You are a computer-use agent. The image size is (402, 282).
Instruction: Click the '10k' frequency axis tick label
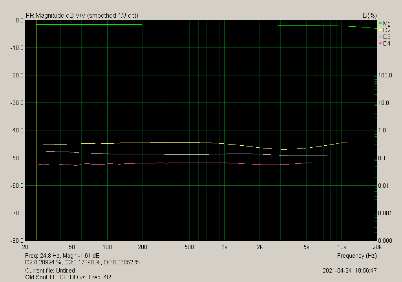(342, 247)
